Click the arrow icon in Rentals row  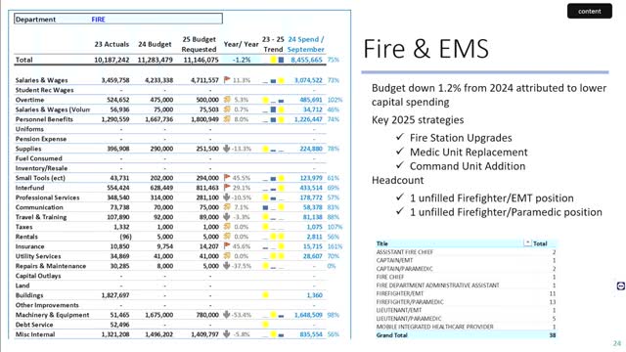tap(227, 237)
